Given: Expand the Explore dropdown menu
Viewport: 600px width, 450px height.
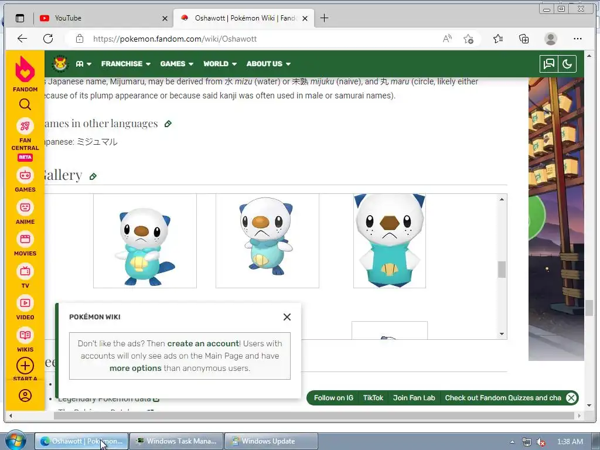Looking at the screenshot, I should click(83, 64).
